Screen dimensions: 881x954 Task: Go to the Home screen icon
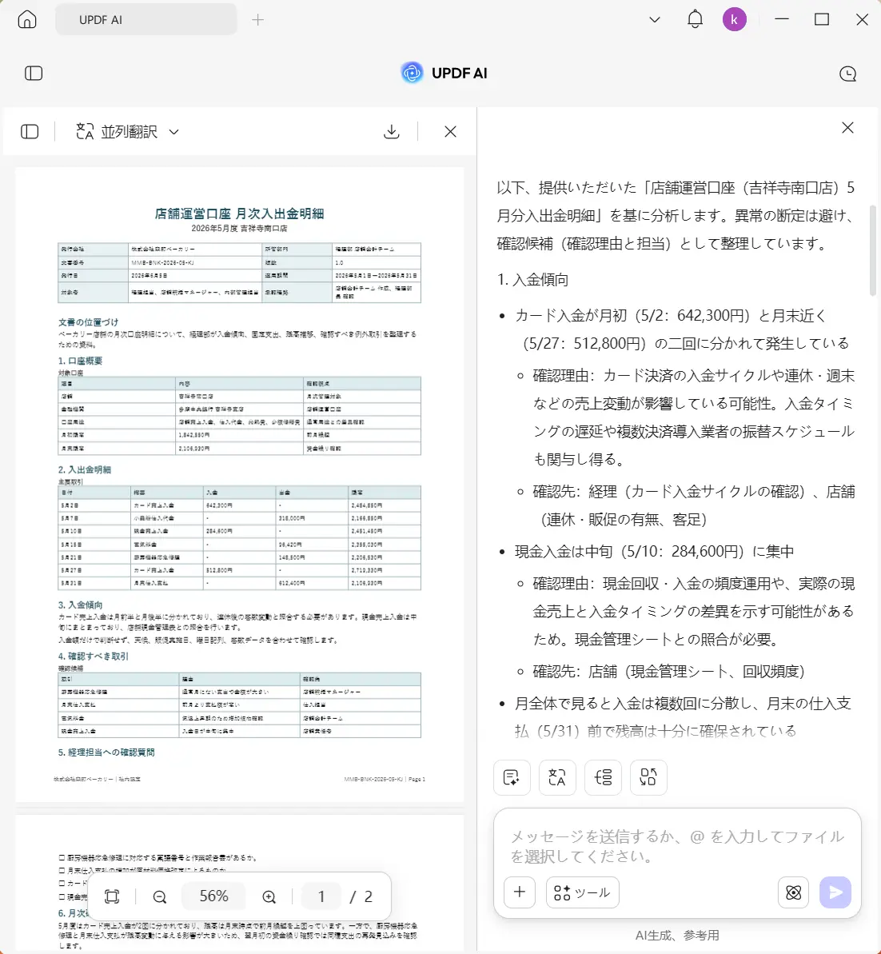26,19
